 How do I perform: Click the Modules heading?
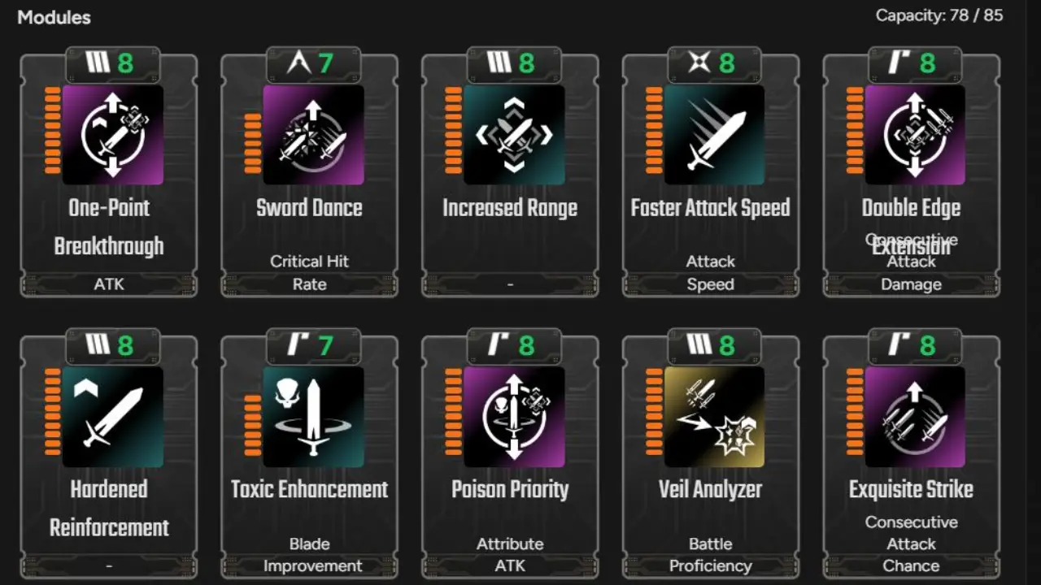[x=54, y=17]
